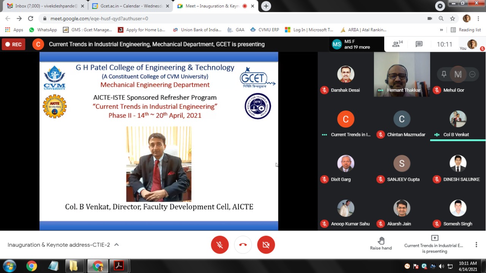This screenshot has height=273, width=486.
Task: Click the camera permission icon in address bar
Action: tap(430, 18)
